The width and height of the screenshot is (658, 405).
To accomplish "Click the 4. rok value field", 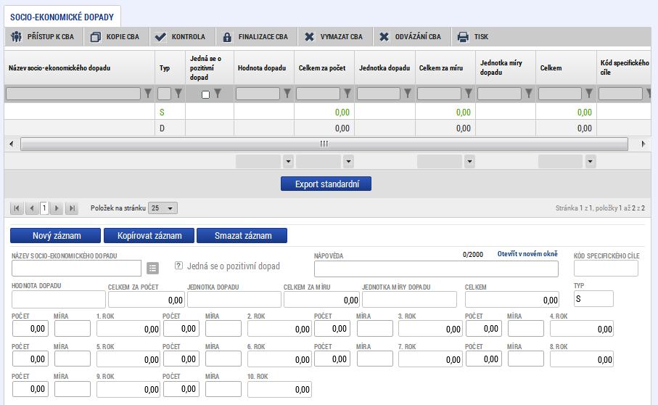I will coord(582,329).
